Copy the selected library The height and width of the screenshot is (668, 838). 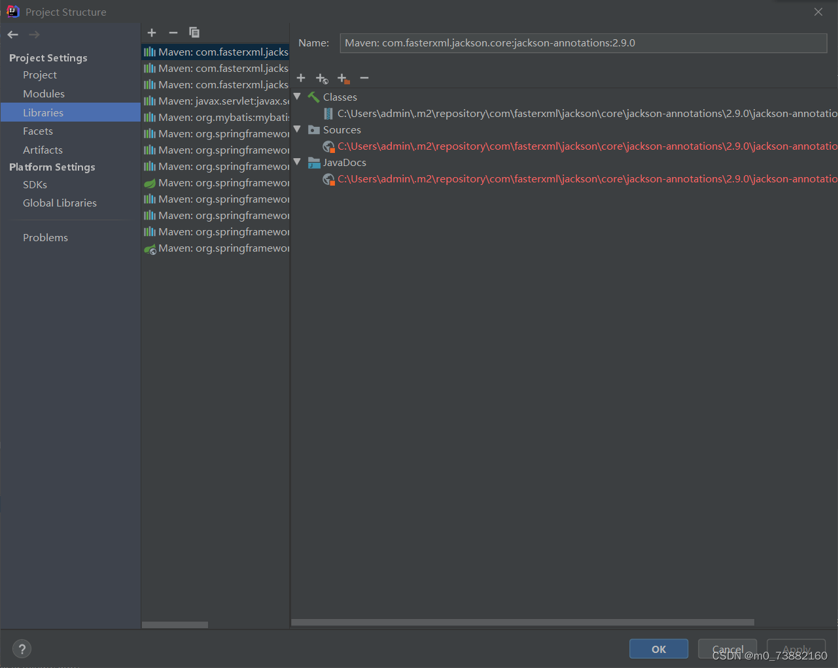click(x=194, y=33)
